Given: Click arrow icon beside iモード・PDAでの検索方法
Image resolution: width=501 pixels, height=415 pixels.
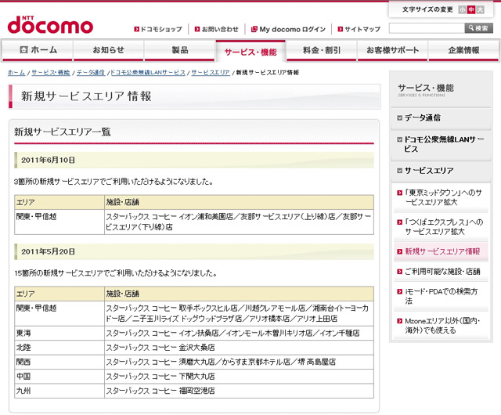Looking at the screenshot, I should (399, 291).
